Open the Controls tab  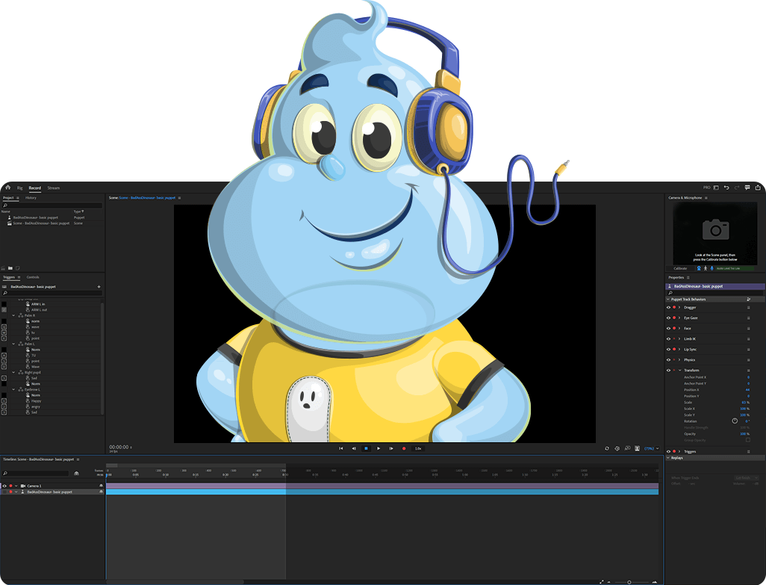33,277
